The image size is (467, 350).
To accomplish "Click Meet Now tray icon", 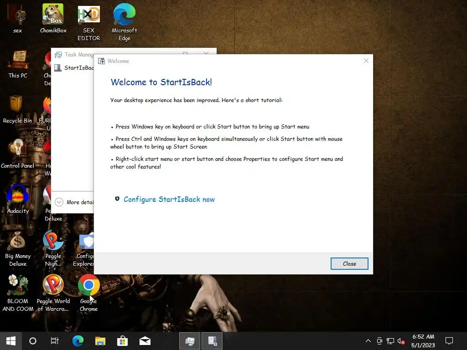I will coord(379,341).
